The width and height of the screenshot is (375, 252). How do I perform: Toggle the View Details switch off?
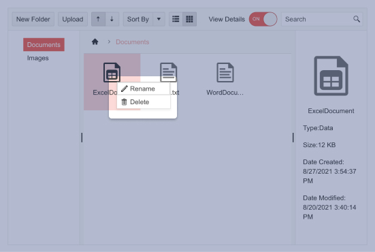[x=263, y=19]
